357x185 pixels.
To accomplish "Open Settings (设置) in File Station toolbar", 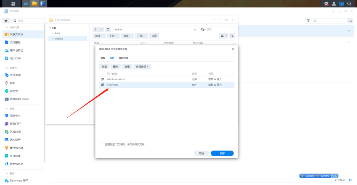I will 154,36.
